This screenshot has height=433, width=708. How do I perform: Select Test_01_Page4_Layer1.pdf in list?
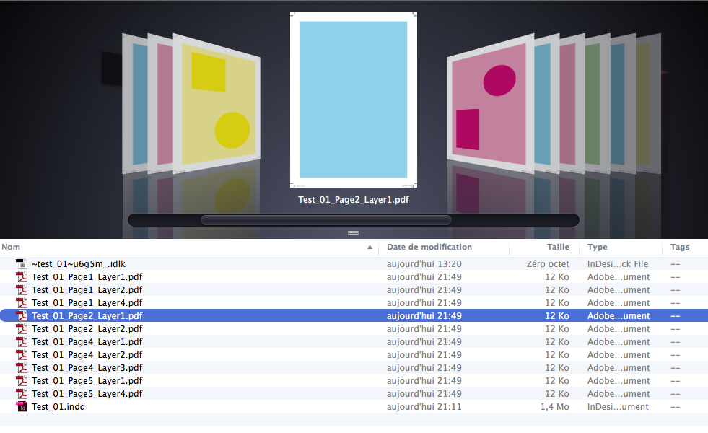pyautogui.click(x=87, y=342)
